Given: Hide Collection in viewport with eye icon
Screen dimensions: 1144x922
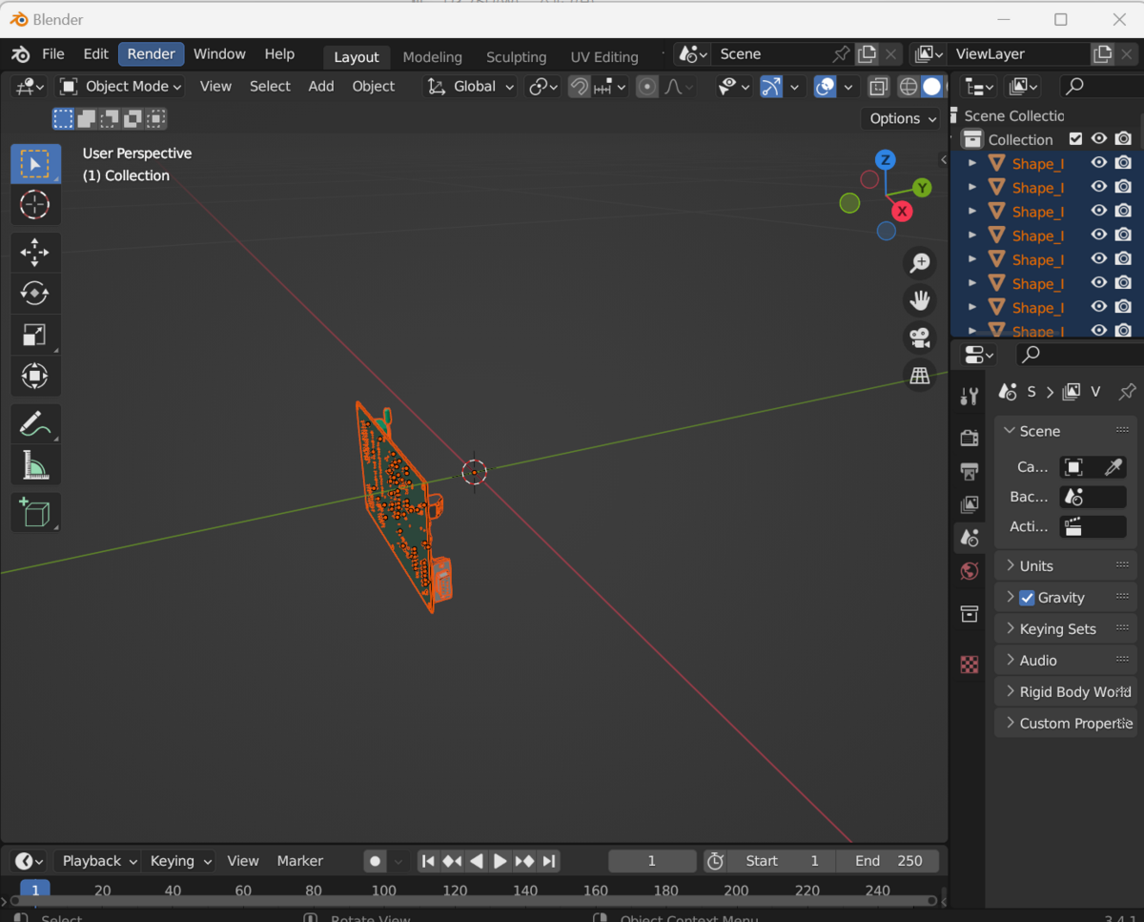Looking at the screenshot, I should (x=1099, y=139).
